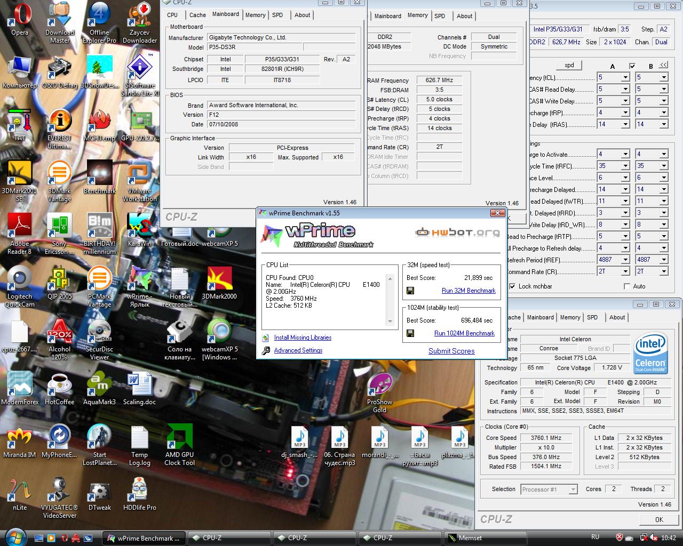Open column A tREF refresh period dropdown
Image resolution: width=683 pixels, height=546 pixels.
click(x=625, y=260)
